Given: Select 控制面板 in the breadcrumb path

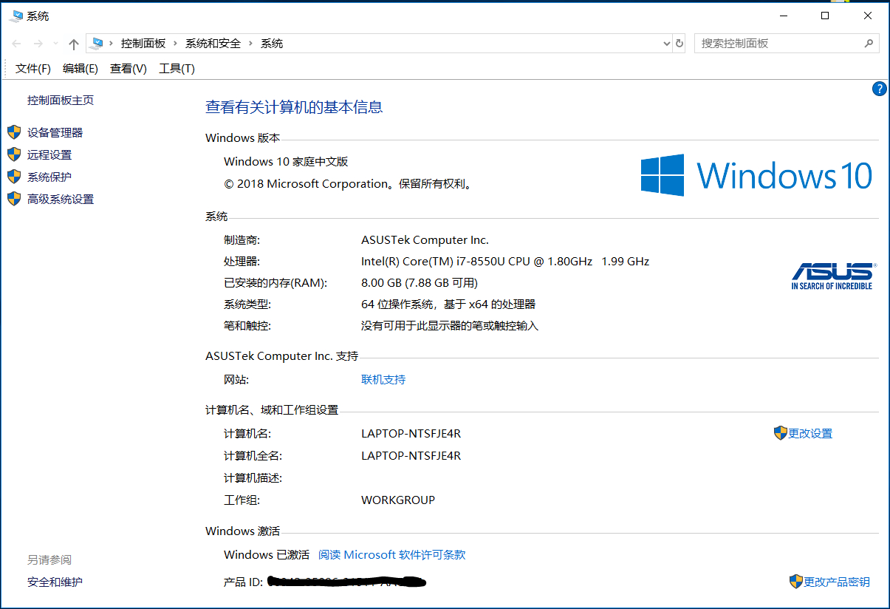Looking at the screenshot, I should (143, 44).
